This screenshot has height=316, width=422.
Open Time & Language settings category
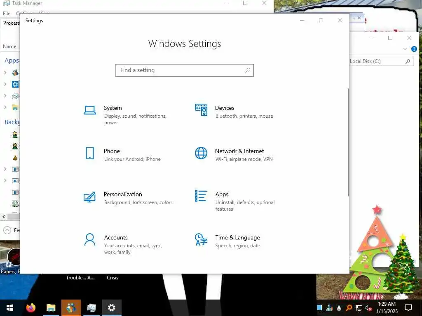(238, 242)
